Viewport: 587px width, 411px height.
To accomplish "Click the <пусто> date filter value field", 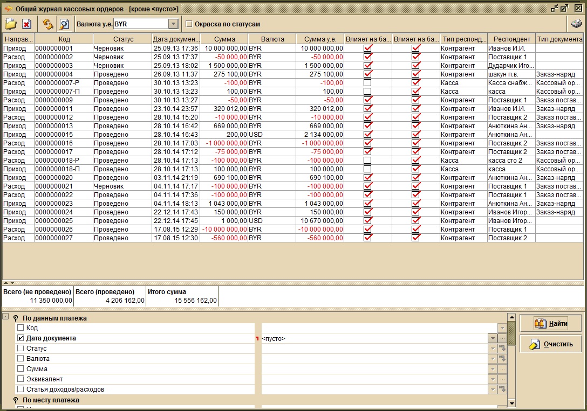I will point(374,338).
